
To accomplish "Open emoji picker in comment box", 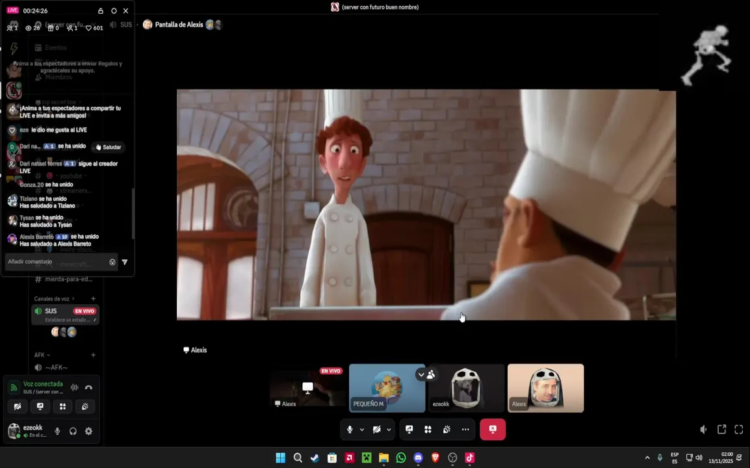I will (x=112, y=262).
